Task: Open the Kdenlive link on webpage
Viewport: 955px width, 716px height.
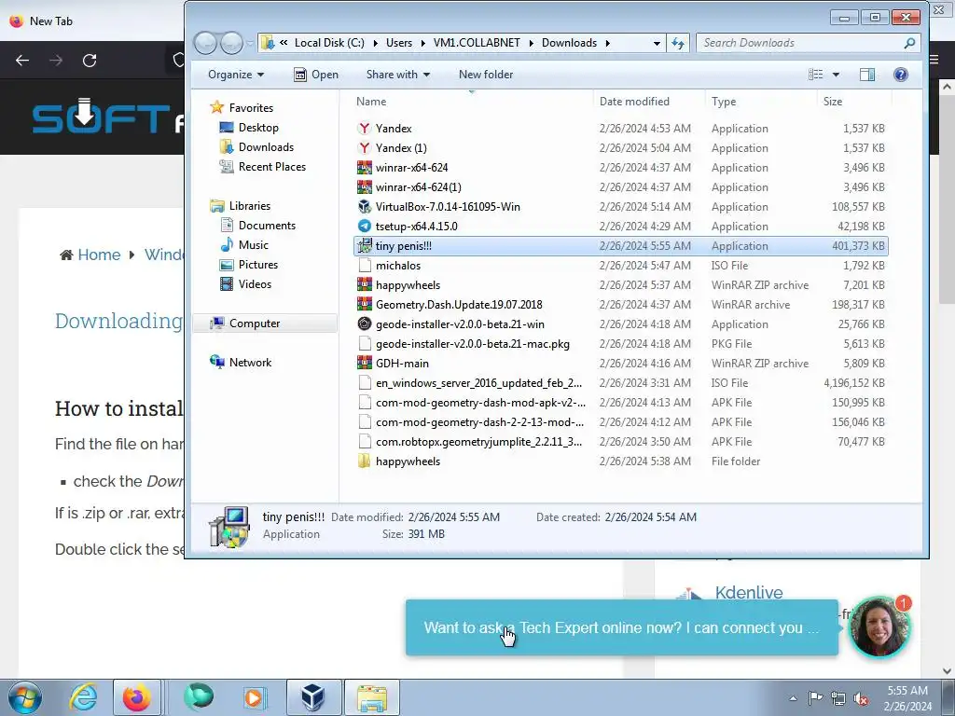Action: click(749, 592)
